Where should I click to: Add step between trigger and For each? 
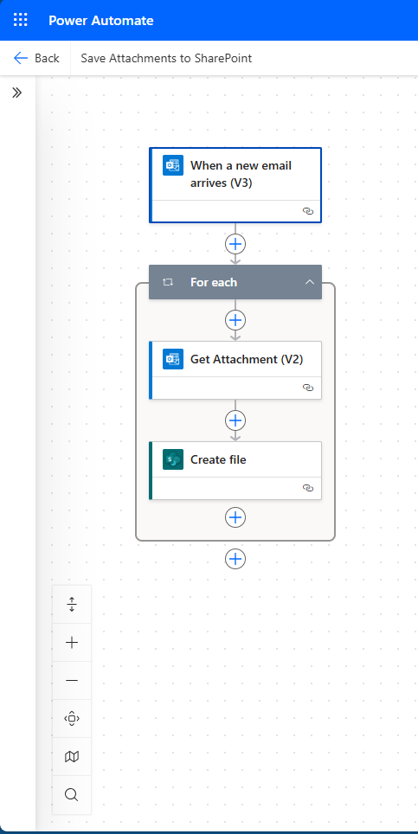[235, 244]
